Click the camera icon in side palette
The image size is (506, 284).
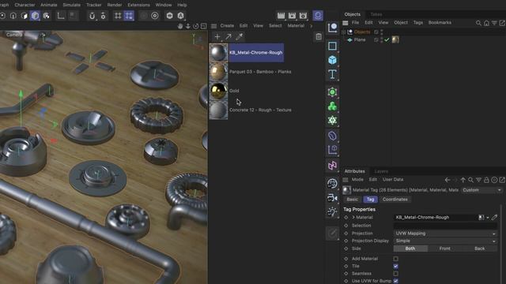click(332, 198)
